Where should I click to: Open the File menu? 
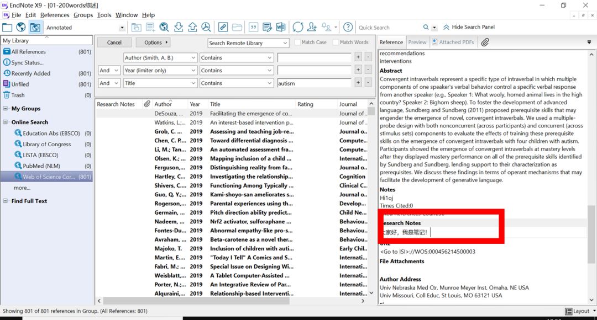[x=17, y=15]
